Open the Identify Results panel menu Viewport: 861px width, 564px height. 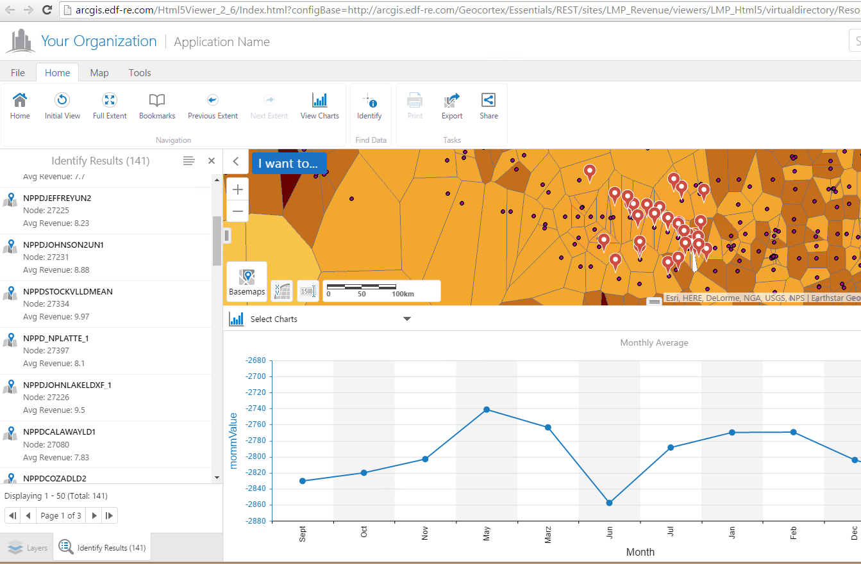[188, 161]
